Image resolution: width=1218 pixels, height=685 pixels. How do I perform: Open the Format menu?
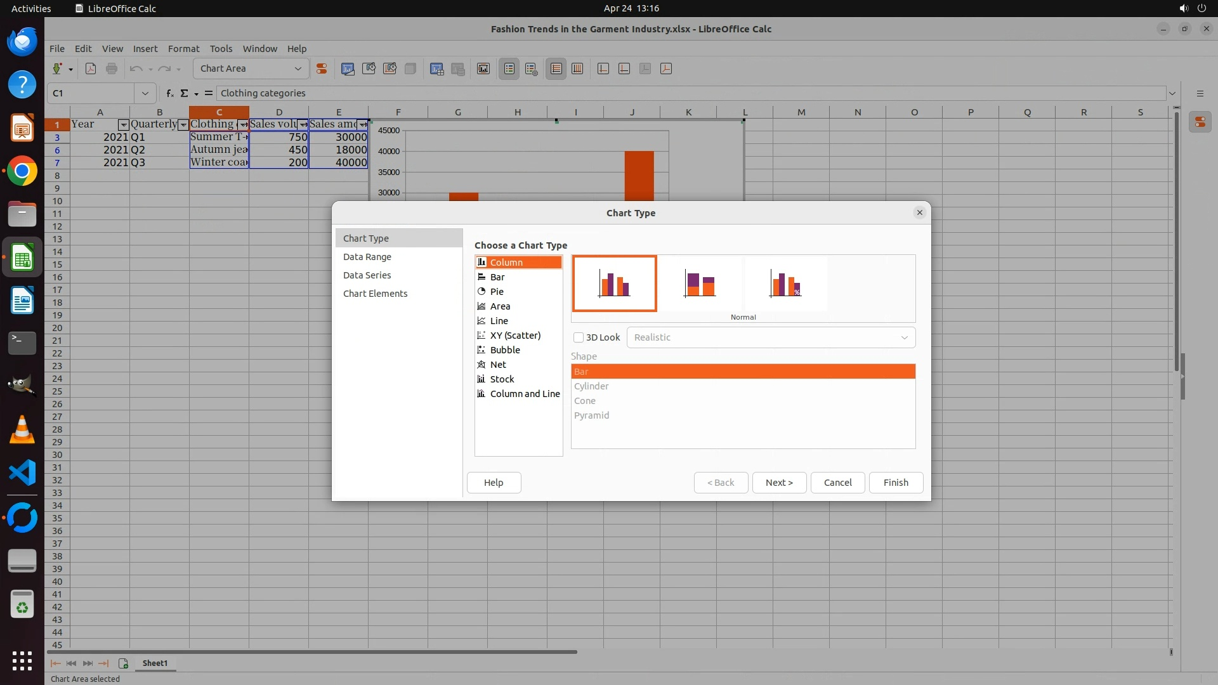point(183,49)
